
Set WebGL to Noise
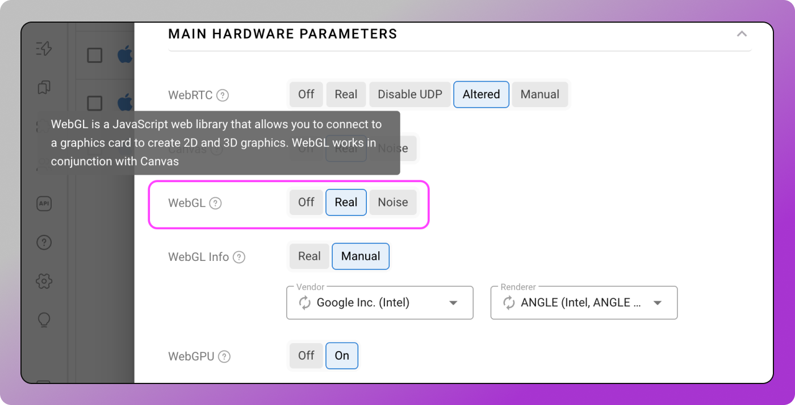pos(393,202)
